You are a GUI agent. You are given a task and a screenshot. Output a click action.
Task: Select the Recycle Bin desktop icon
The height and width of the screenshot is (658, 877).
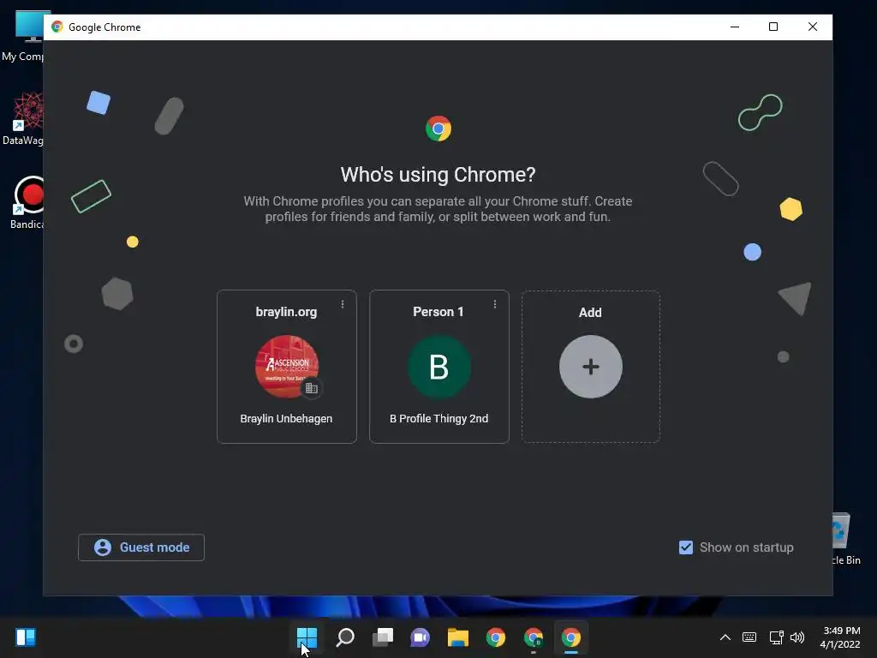pyautogui.click(x=846, y=539)
